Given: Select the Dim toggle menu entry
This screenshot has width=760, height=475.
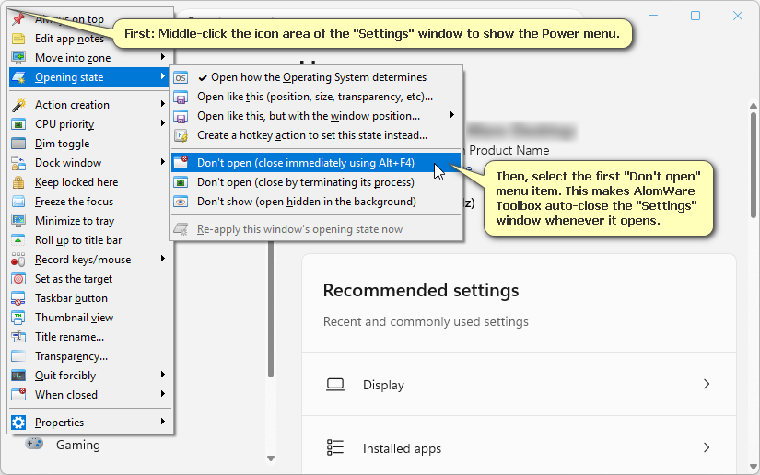Looking at the screenshot, I should (x=90, y=144).
